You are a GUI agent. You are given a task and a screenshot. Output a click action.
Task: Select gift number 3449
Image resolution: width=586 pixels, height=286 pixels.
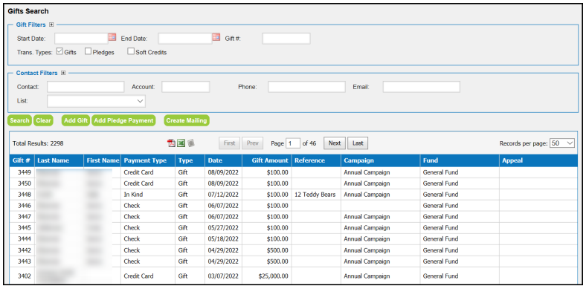[x=25, y=172]
